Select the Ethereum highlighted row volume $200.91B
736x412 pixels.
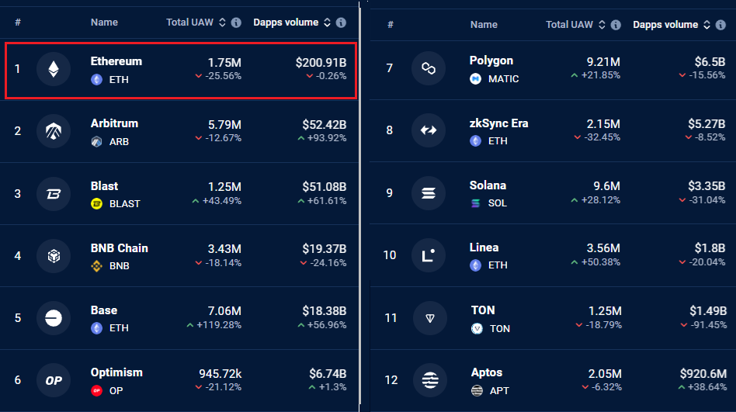pos(321,62)
